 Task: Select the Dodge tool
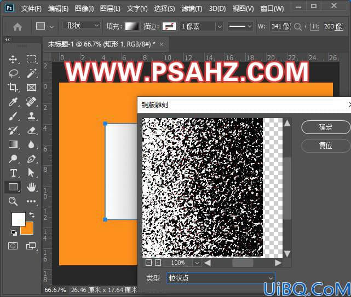pyautogui.click(x=13, y=159)
